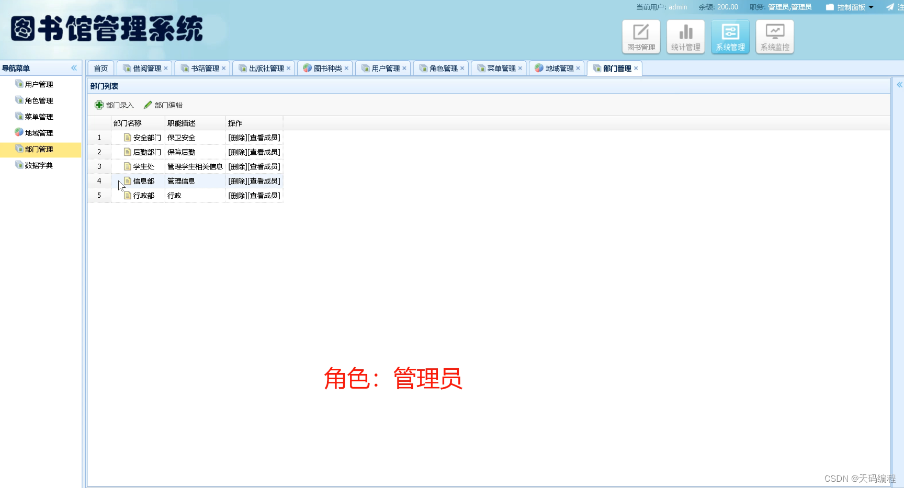Image resolution: width=904 pixels, height=488 pixels.
Task: Expand the right side collapsed panel
Action: click(x=899, y=85)
